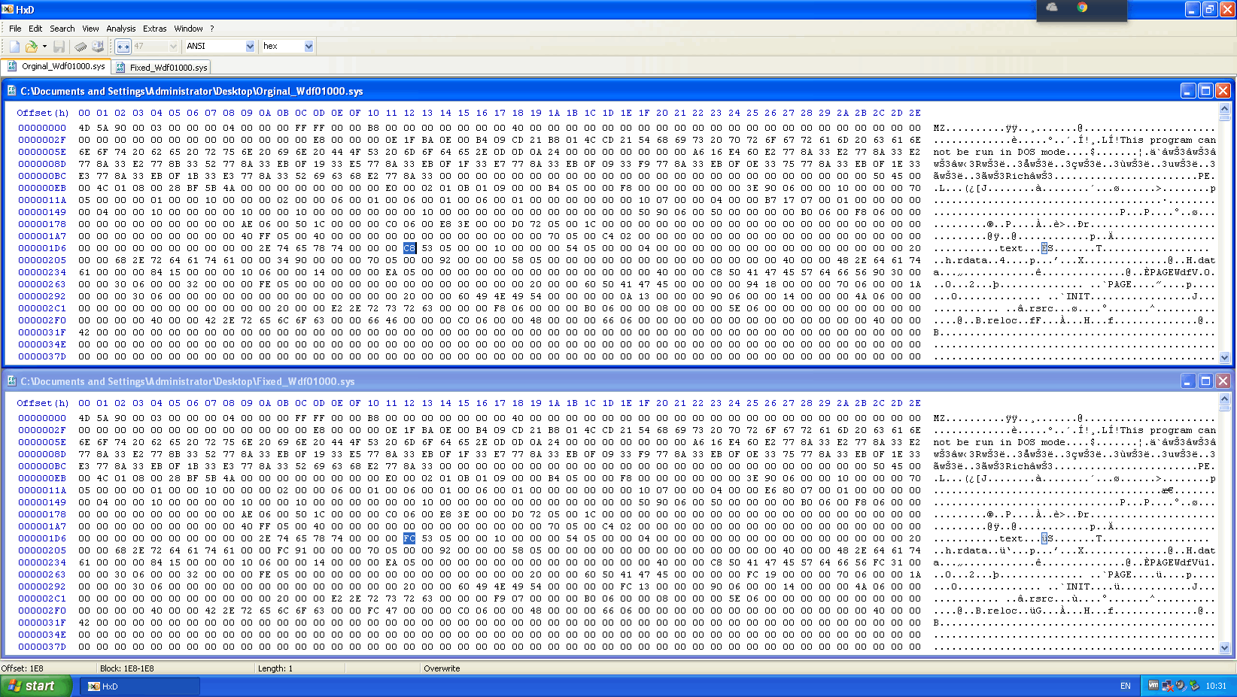This screenshot has height=697, width=1237.
Task: Minimize the Orginal_Wdf01000.sys child window
Action: 1188,91
